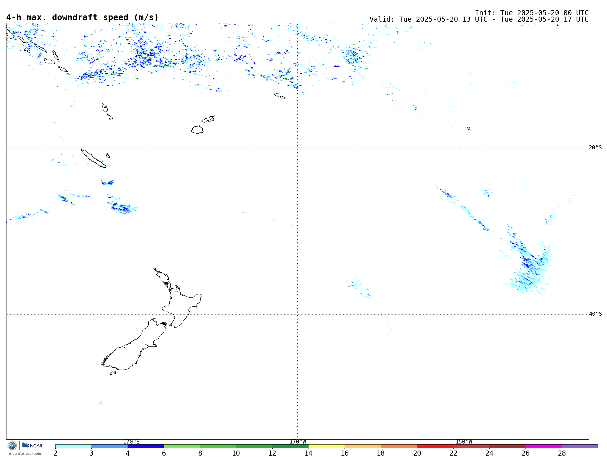Pick the magenta 26–28 m/s colorbar swatch
607x457 pixels.
(543, 446)
